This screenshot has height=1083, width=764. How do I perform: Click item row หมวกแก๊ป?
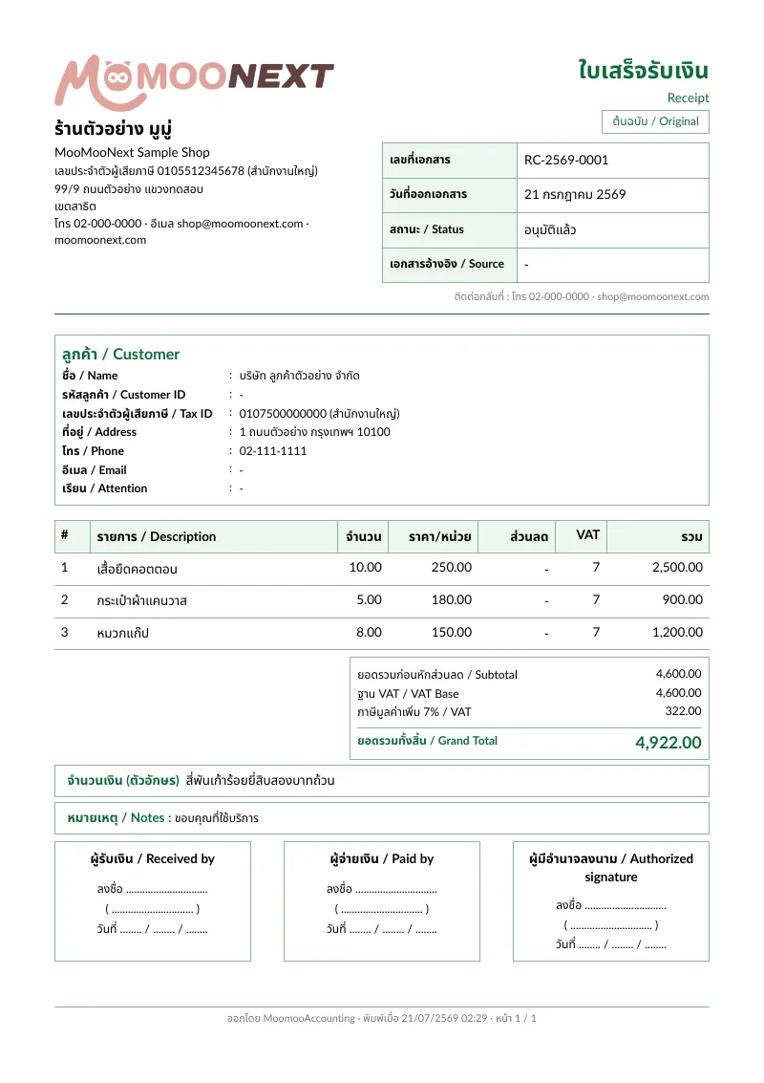382,634
